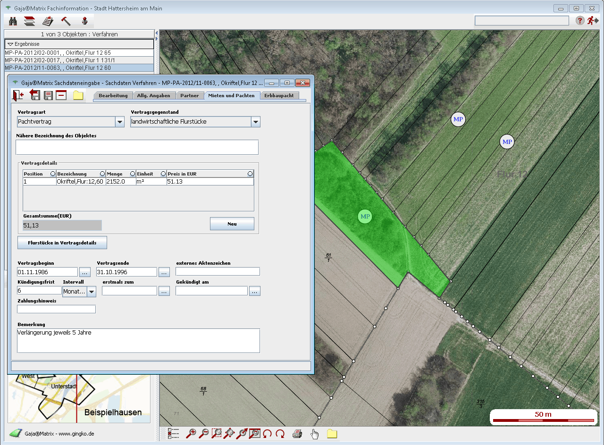Click the binoculars search icon
The height and width of the screenshot is (445, 604).
click(13, 21)
